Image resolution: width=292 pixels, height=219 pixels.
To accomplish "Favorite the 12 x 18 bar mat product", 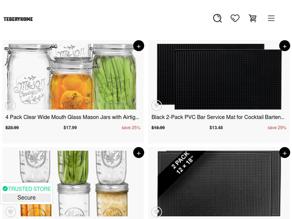I will (157, 212).
